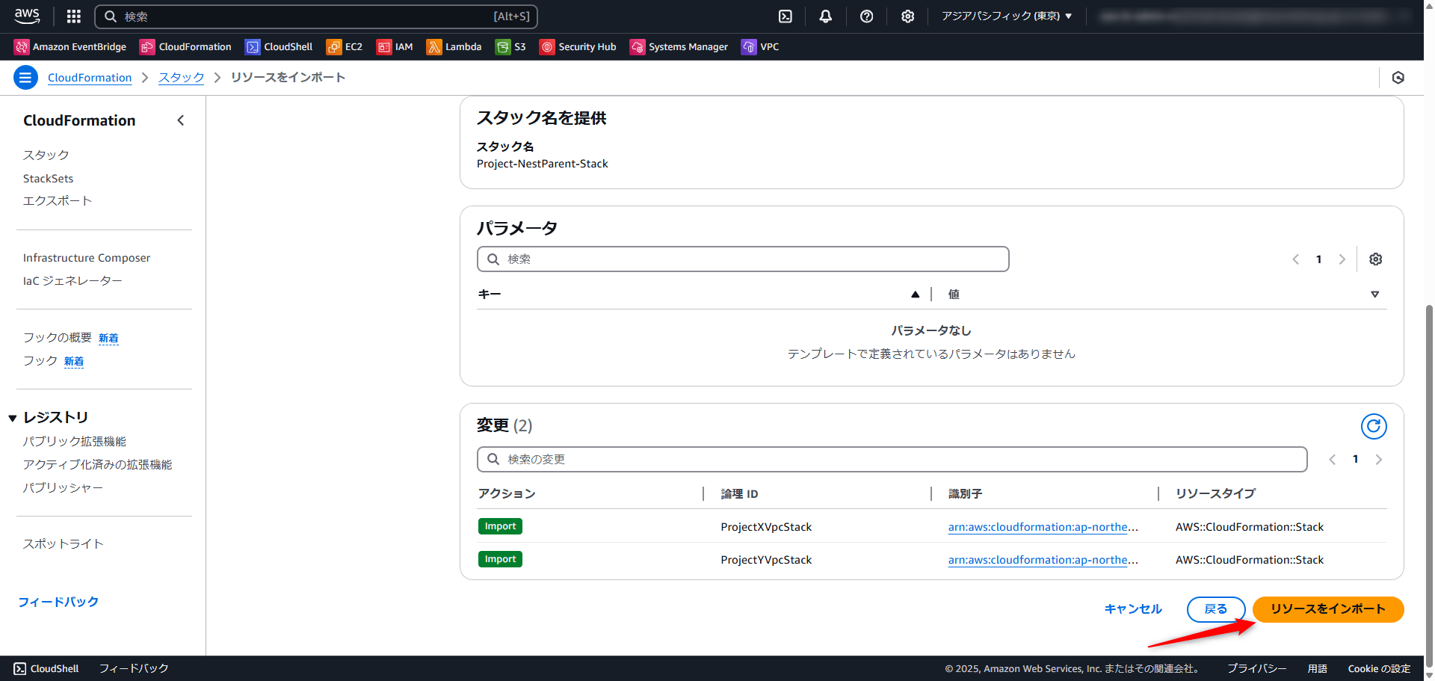1435x681 pixels.
Task: Open アクティブ化済みの拡張機能 in registry
Action: coord(97,464)
